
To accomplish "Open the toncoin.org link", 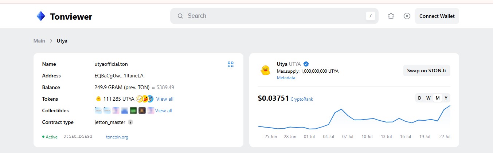I will point(117,137).
